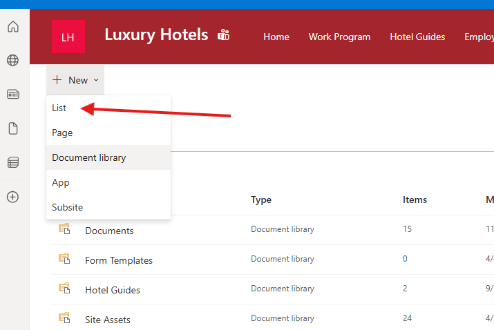Open the news feed icon in sidebar
Image resolution: width=494 pixels, height=330 pixels.
[12, 95]
